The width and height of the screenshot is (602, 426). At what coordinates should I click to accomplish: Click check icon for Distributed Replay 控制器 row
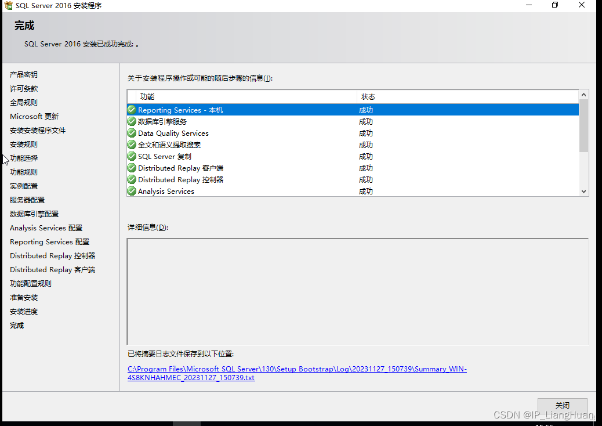pyautogui.click(x=132, y=179)
